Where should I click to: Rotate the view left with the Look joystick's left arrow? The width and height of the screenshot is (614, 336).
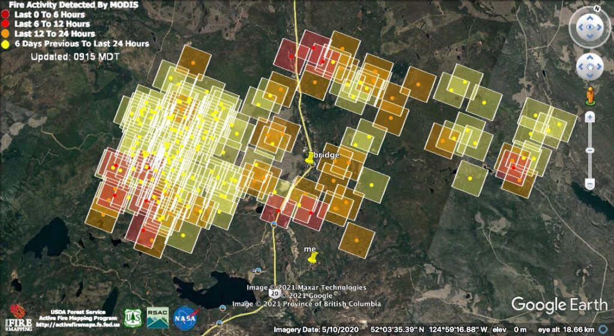(x=580, y=28)
